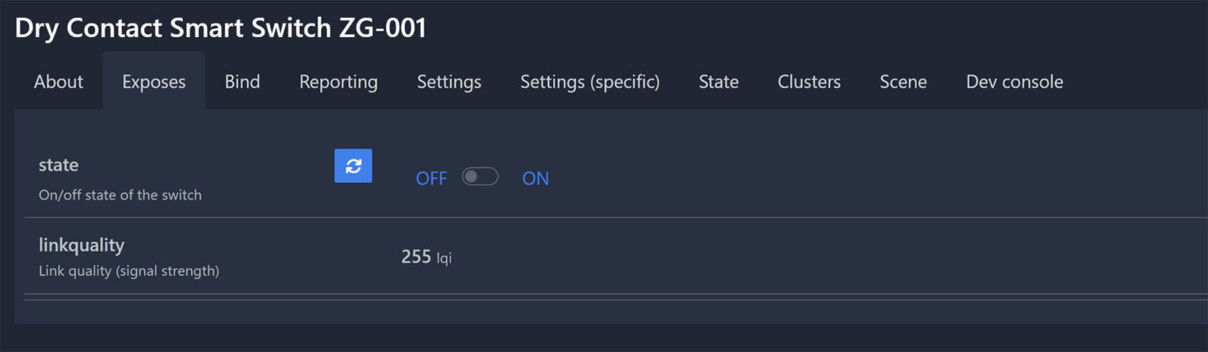This screenshot has width=1208, height=352.
Task: Open the Dev console tab
Action: [x=1015, y=82]
